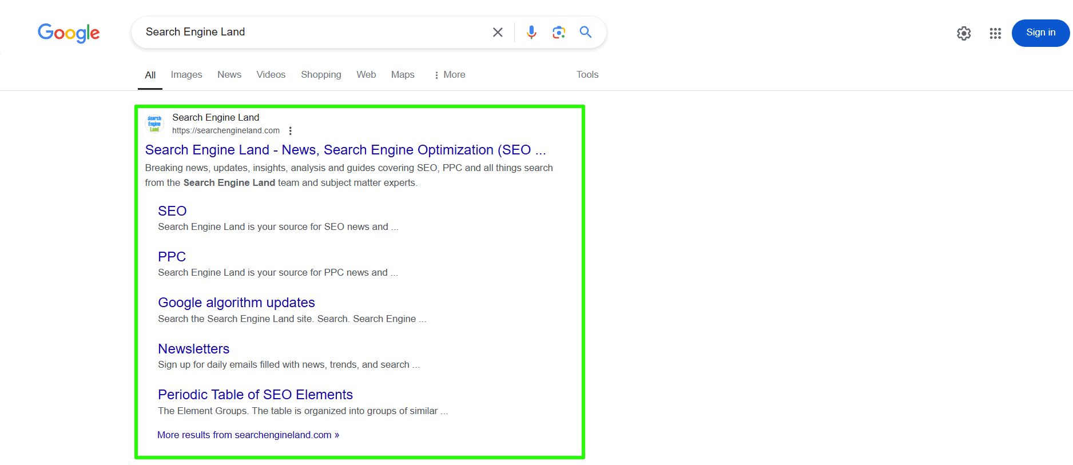Open the Tools options
The image size is (1073, 465).
click(x=587, y=75)
